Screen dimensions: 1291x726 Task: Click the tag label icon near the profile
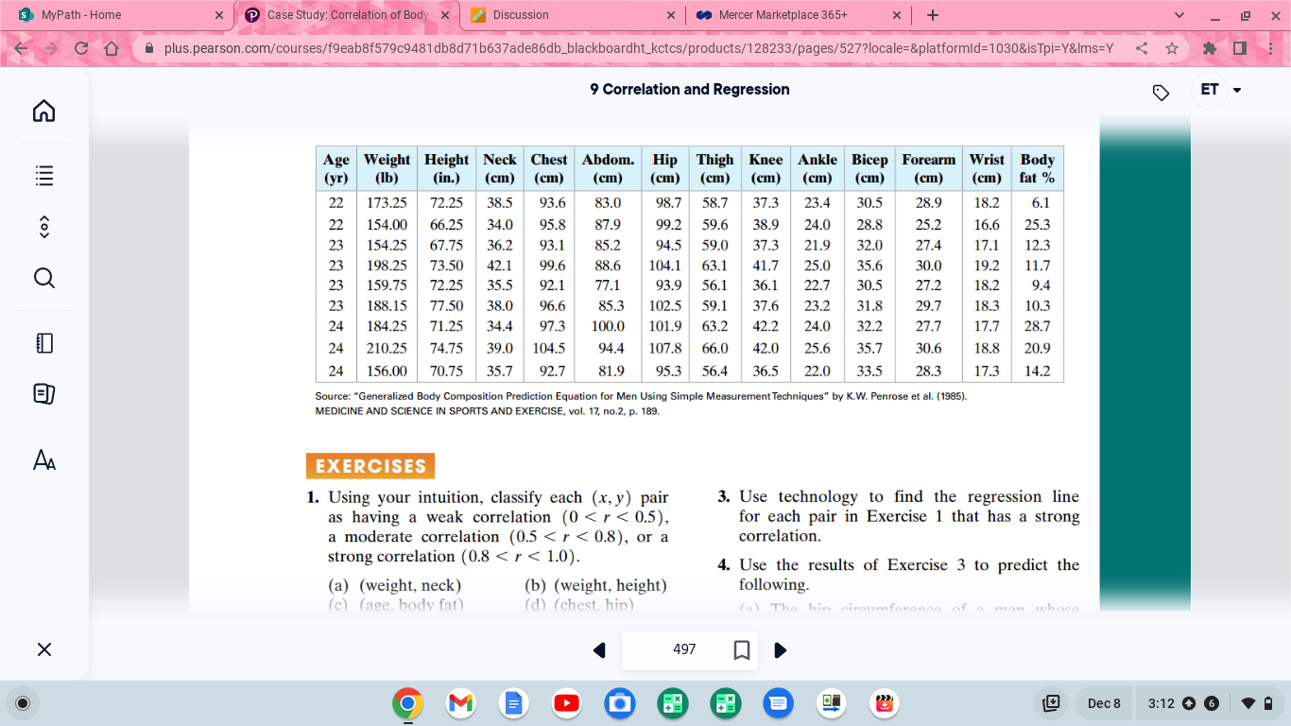click(1161, 90)
